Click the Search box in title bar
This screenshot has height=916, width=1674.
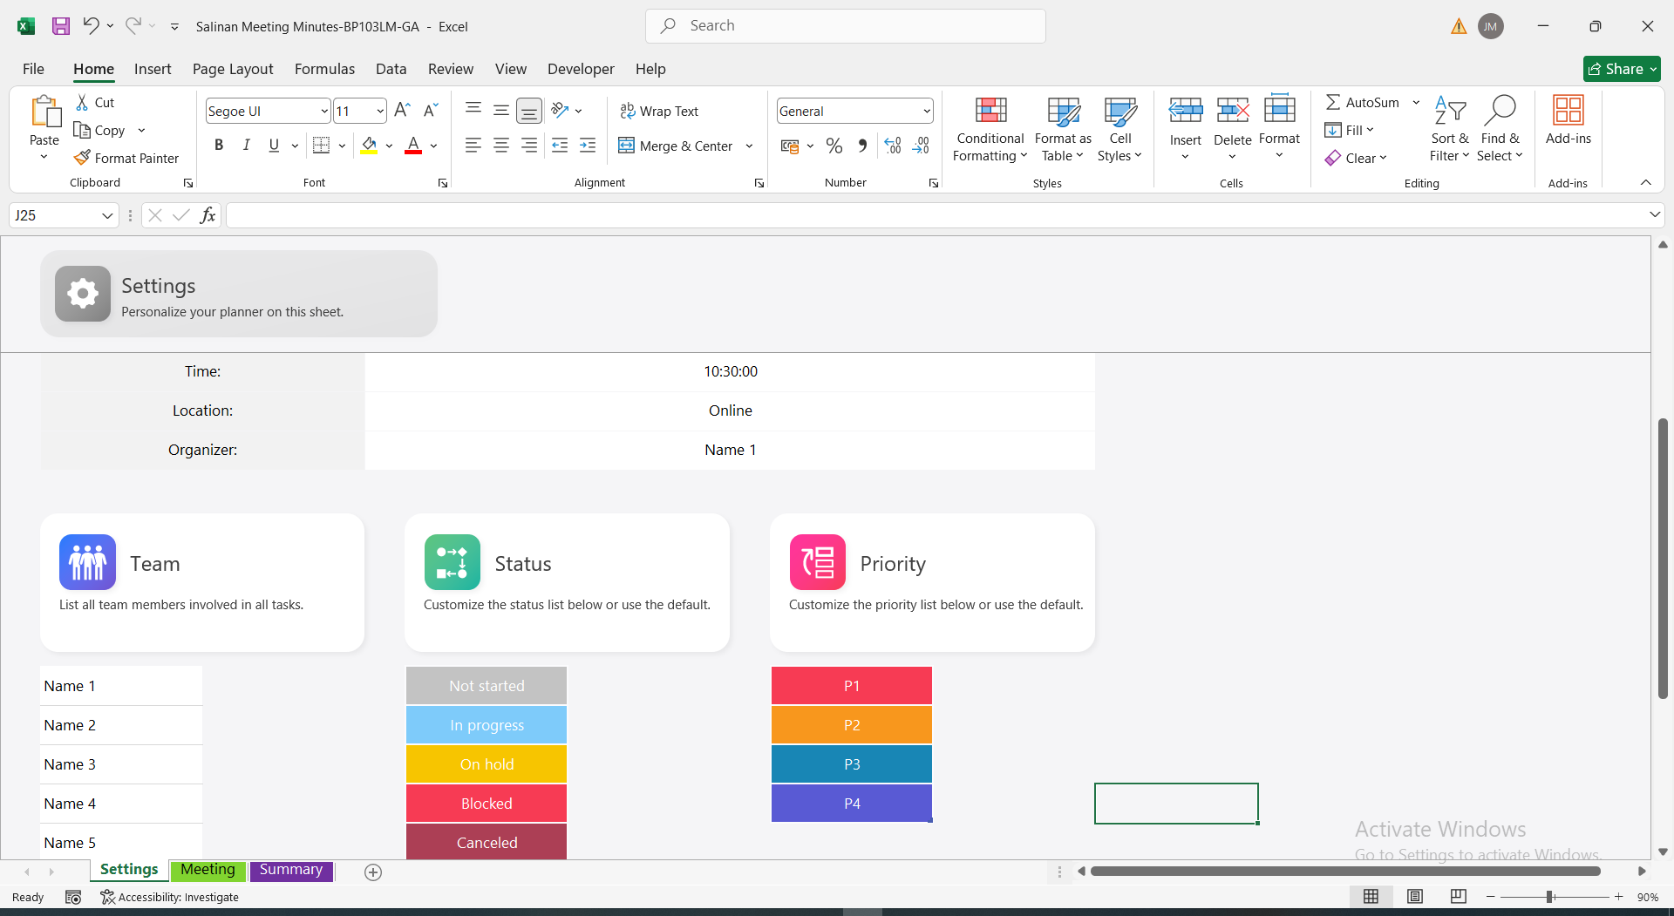pyautogui.click(x=846, y=26)
